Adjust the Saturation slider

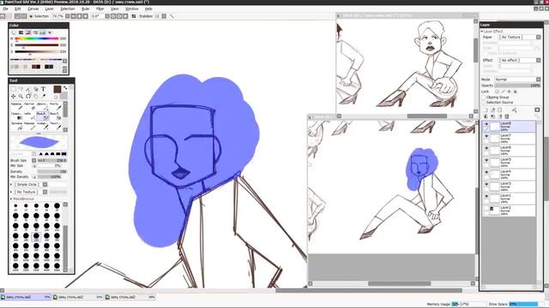[36, 45]
